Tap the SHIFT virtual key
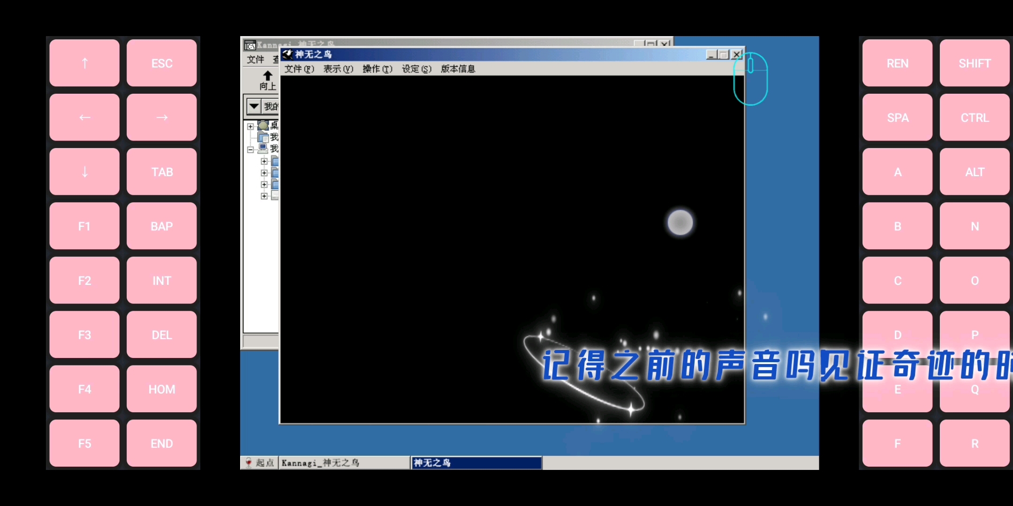 click(975, 63)
